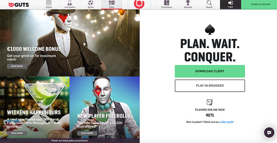The height and width of the screenshot is (143, 277).
Task: Read more about New Player Freerolls
Action: (87, 133)
